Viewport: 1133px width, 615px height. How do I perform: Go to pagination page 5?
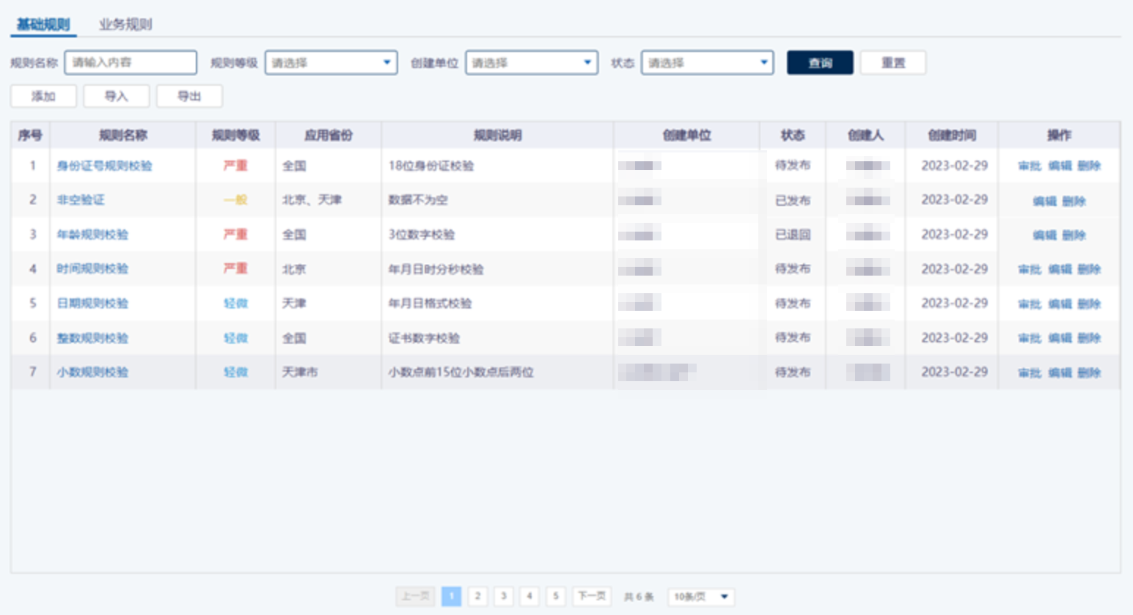pyautogui.click(x=556, y=596)
